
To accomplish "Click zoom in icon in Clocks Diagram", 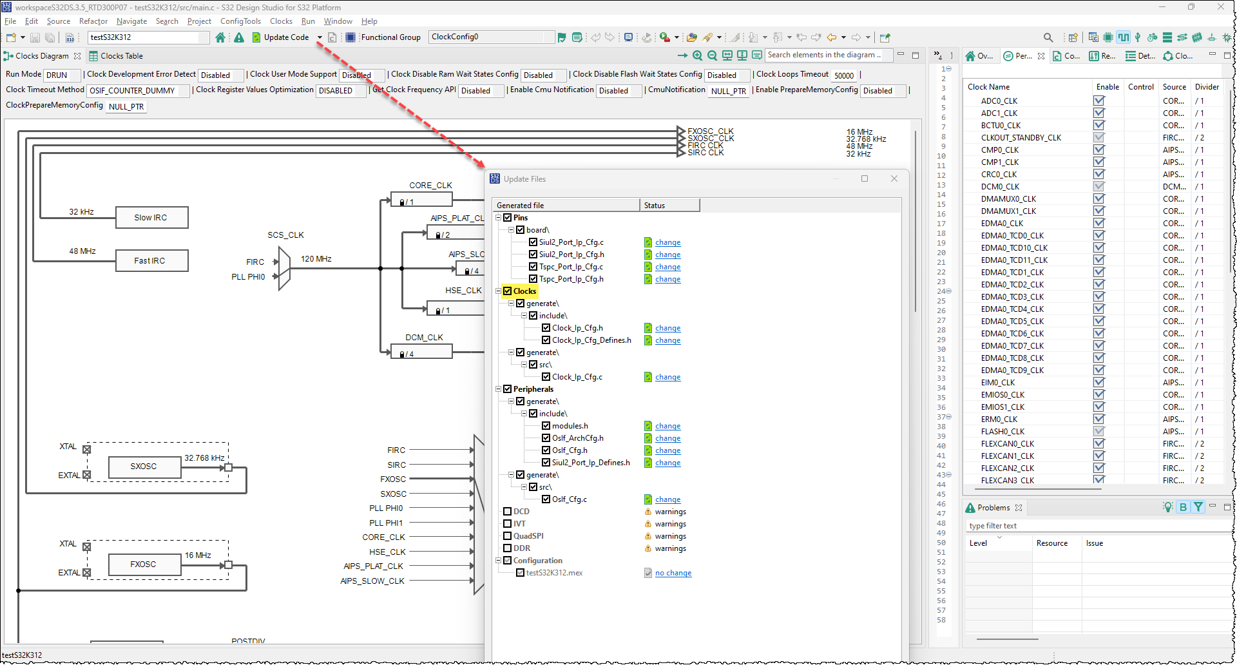I will pos(698,55).
